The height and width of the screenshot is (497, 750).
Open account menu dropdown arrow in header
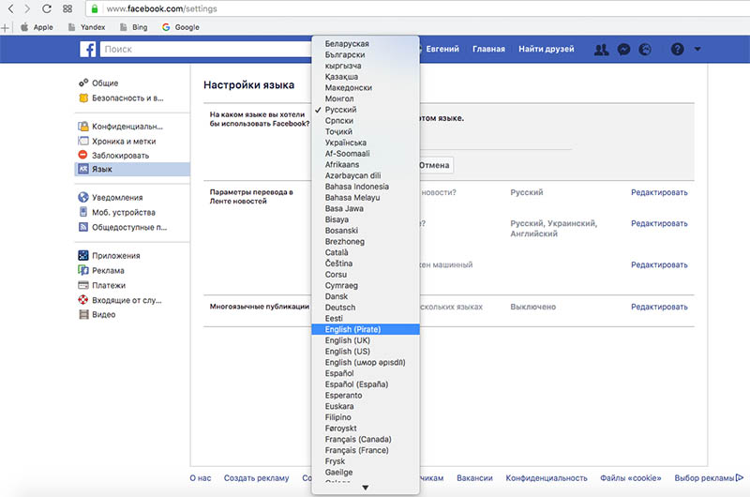697,49
